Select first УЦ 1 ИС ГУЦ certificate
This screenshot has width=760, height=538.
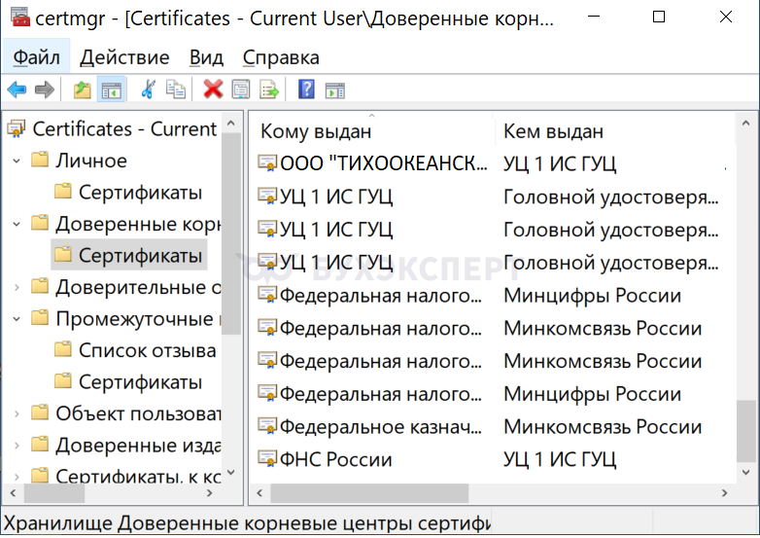[336, 197]
